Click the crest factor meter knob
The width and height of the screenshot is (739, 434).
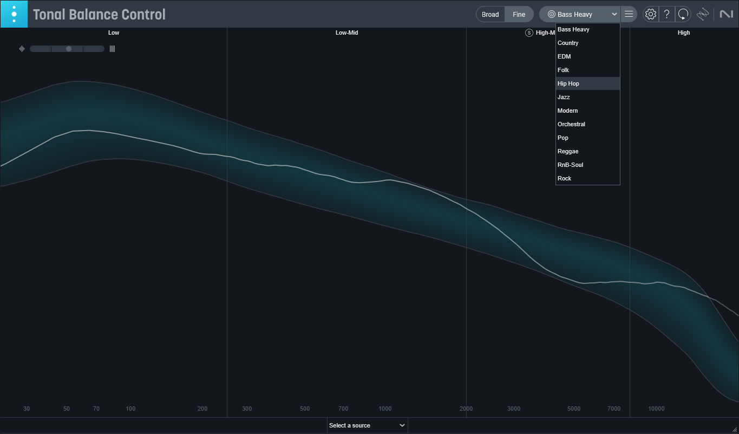click(69, 49)
